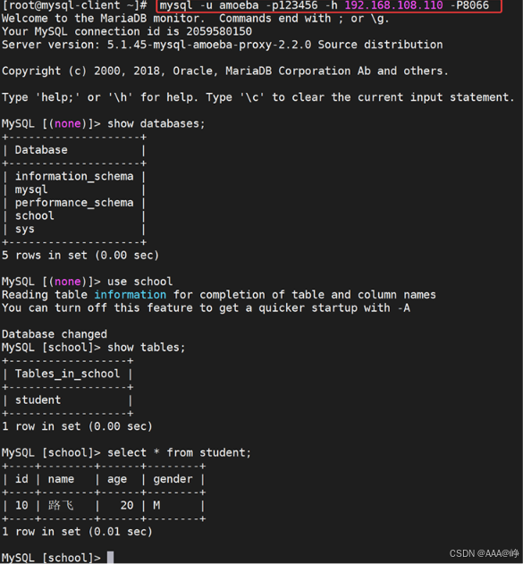Click the 'select * from student;' query
The height and width of the screenshot is (564, 523).
179,452
